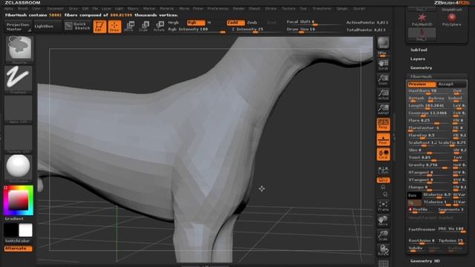Enable the Quick Sketch icon
This screenshot has width=475, height=267.
pos(77,27)
